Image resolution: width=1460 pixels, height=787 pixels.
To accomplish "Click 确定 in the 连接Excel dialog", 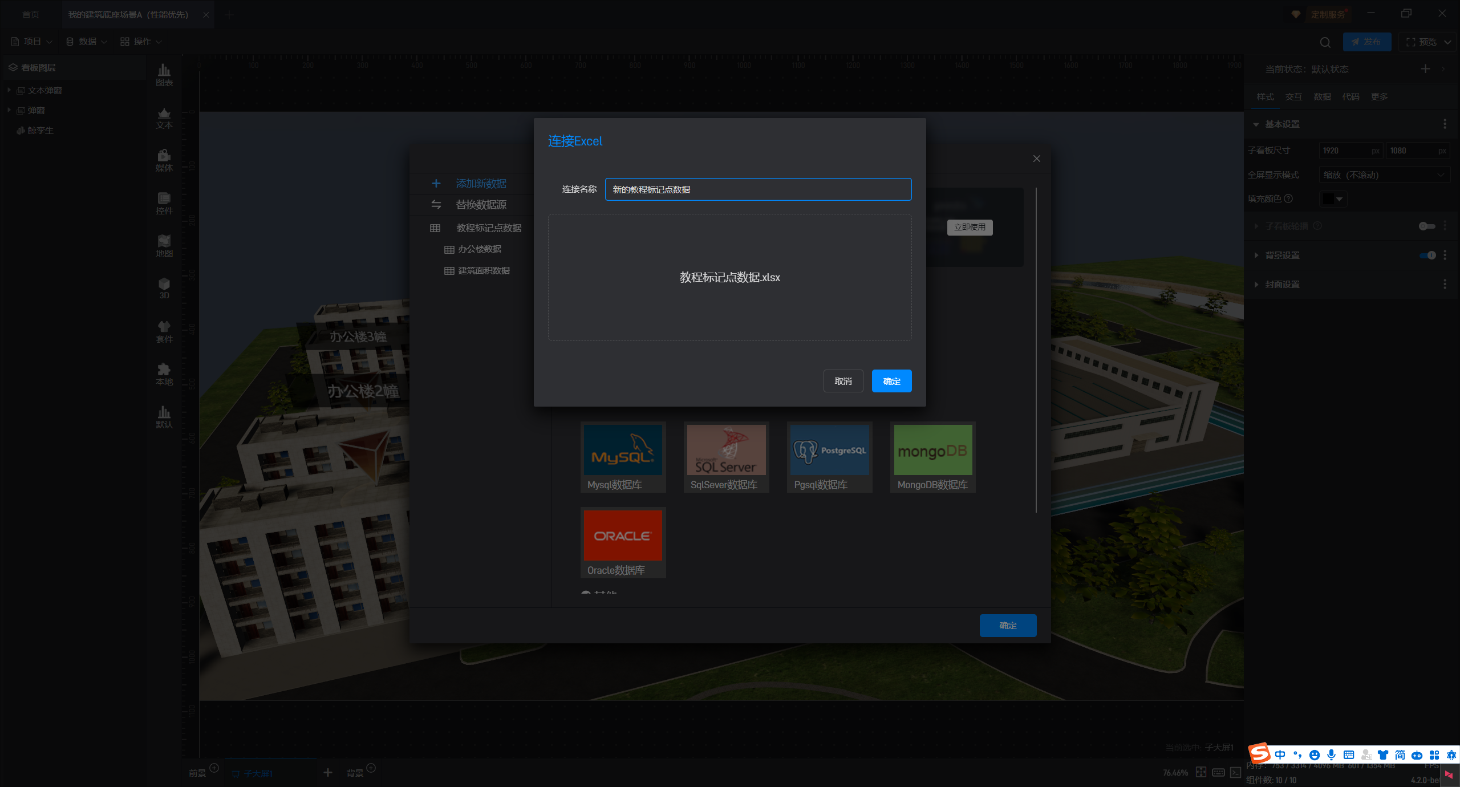I will [891, 382].
